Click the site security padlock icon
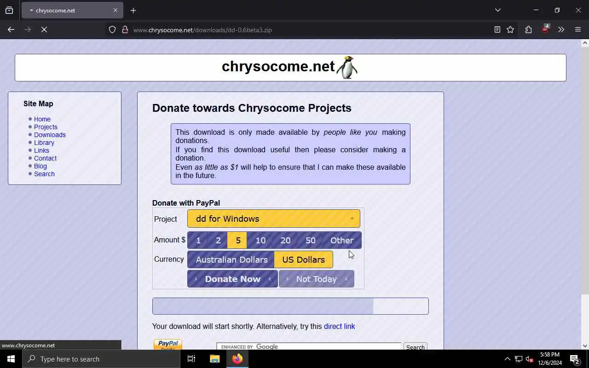 click(125, 29)
